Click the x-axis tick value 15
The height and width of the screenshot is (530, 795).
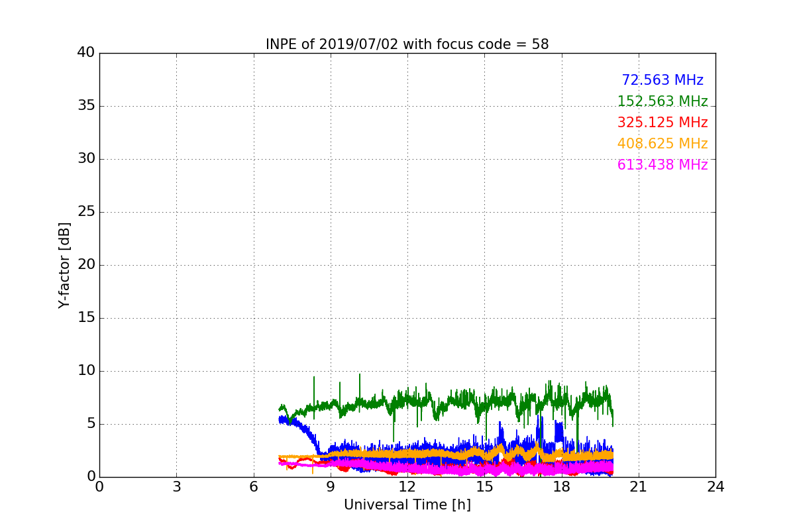pyautogui.click(x=484, y=487)
